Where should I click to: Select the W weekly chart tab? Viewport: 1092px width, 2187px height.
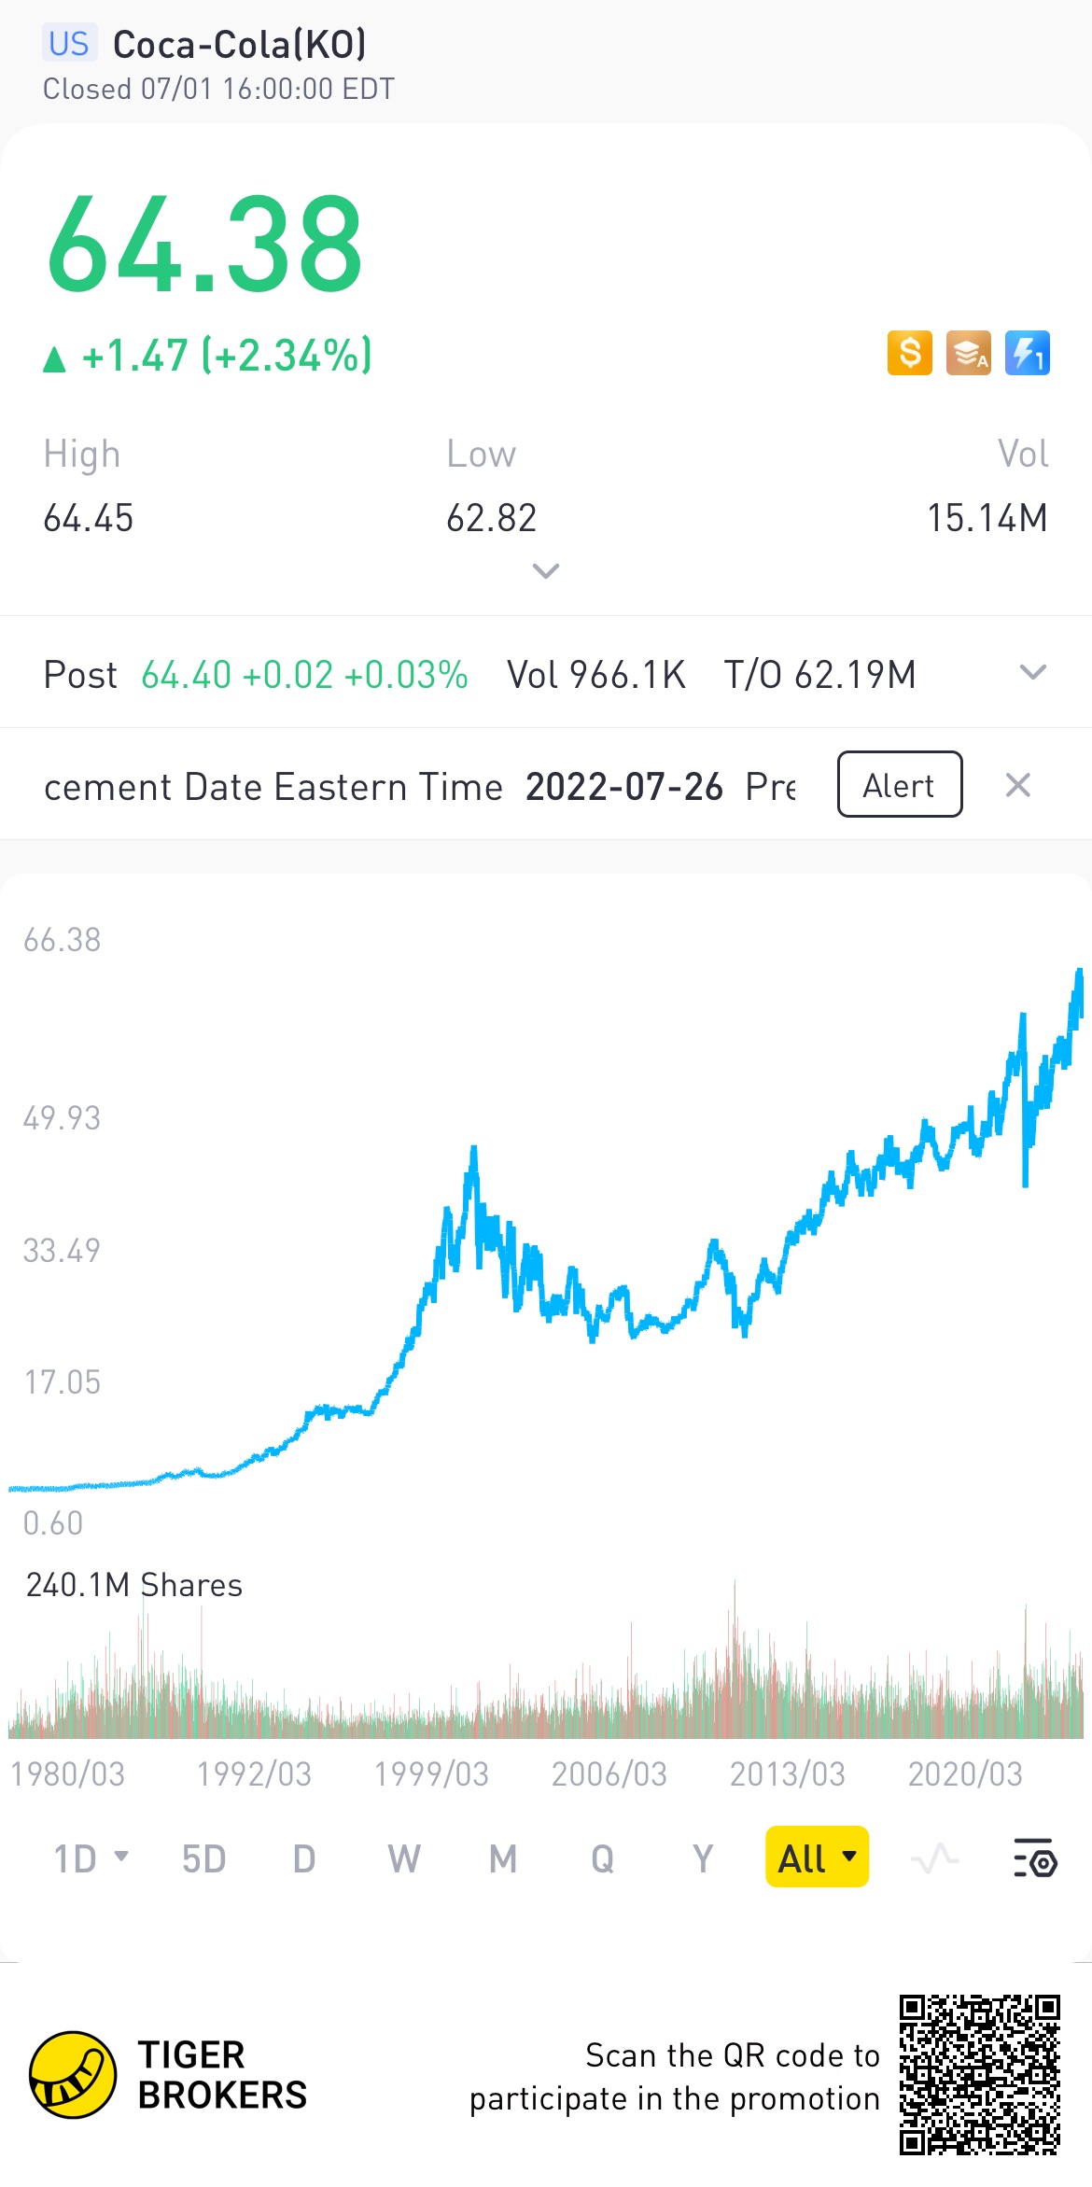[403, 1858]
